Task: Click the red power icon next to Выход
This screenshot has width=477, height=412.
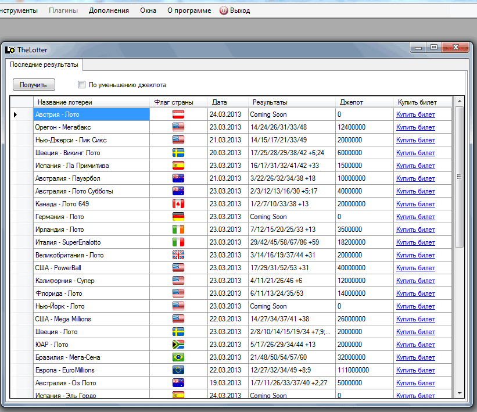Action: pyautogui.click(x=224, y=10)
